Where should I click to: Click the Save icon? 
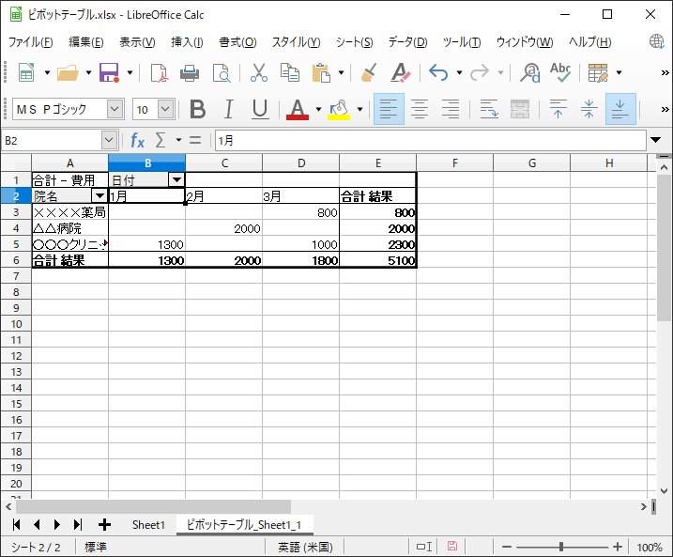109,72
